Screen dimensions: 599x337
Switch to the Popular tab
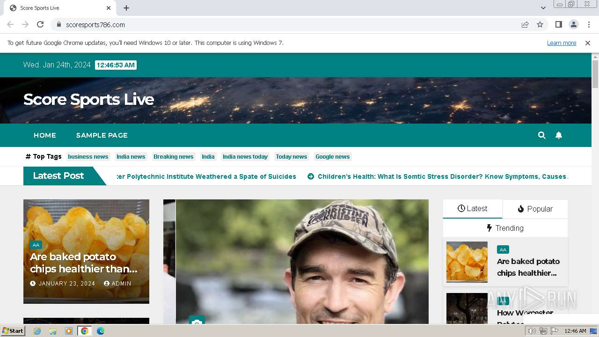535,209
